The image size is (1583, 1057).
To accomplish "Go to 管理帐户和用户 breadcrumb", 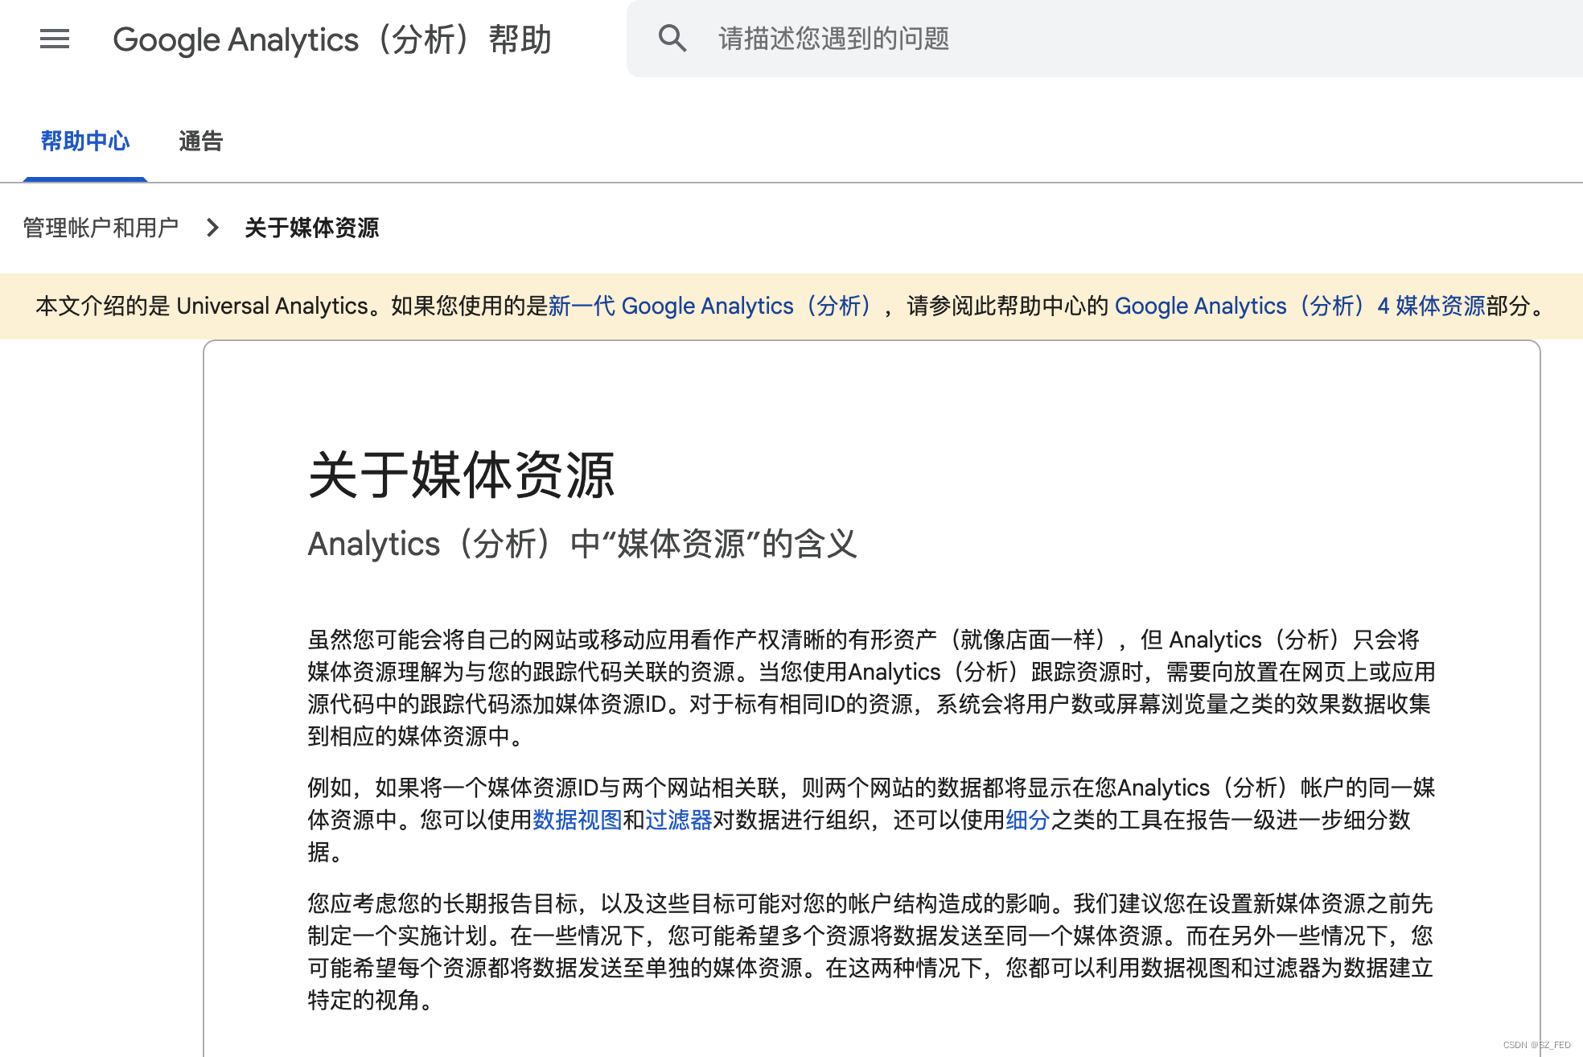I will click(x=101, y=228).
